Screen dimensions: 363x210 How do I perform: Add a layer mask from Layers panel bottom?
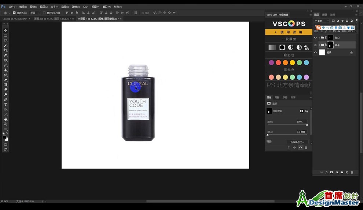[331, 173]
